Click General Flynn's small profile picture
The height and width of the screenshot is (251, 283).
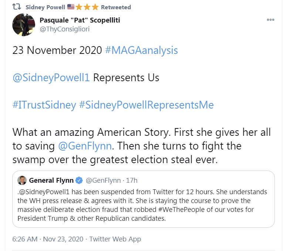[x=22, y=180]
